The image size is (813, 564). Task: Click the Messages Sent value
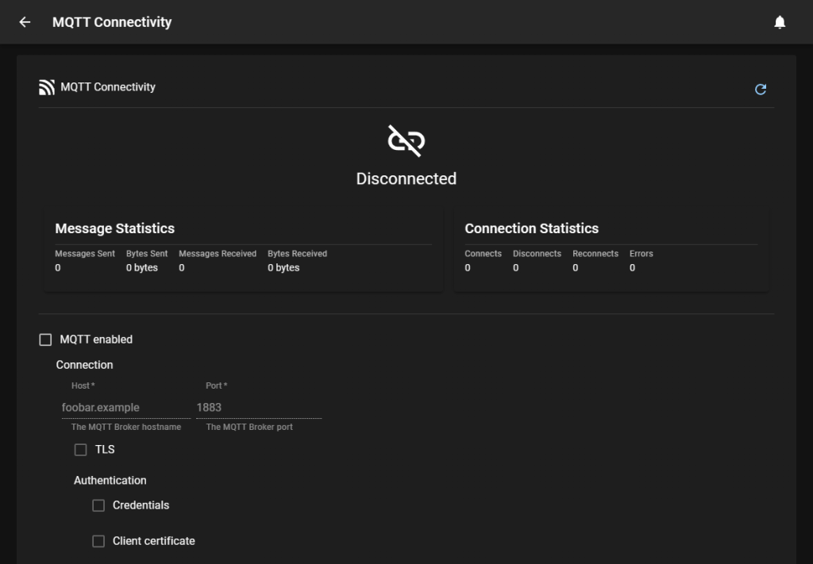point(58,268)
